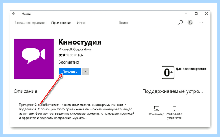
Task: Minimize the Магазин window
Action: coord(186,14)
